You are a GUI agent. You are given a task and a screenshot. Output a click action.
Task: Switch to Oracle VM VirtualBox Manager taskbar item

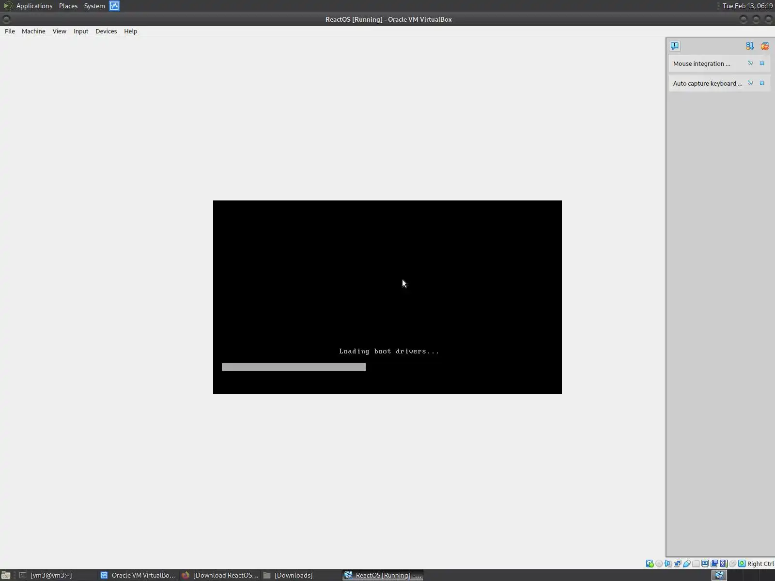point(139,575)
